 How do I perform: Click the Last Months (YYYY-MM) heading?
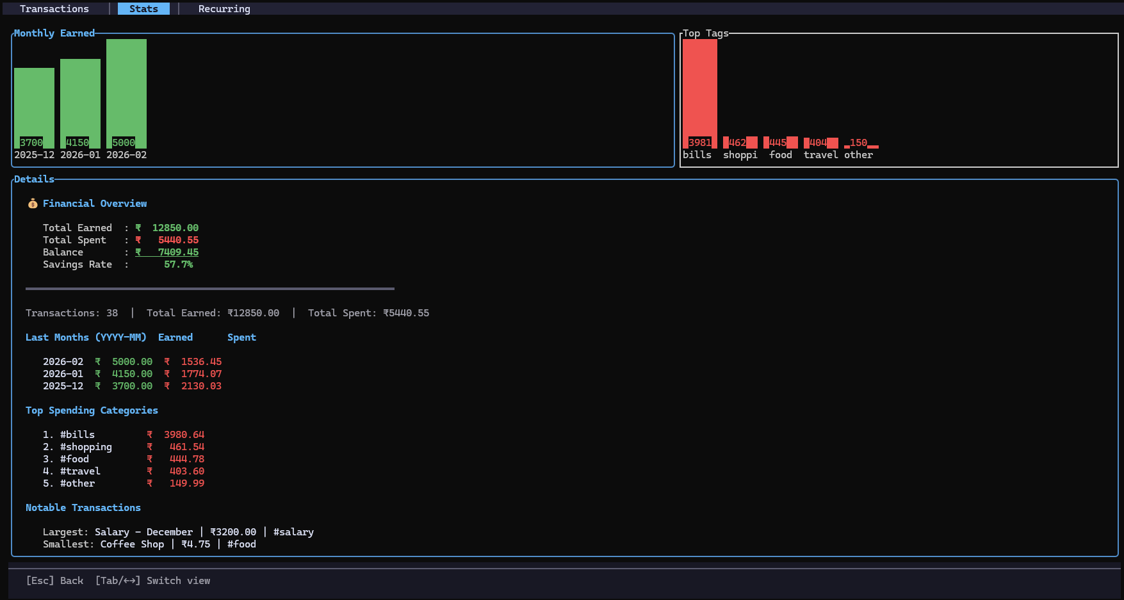pos(86,337)
